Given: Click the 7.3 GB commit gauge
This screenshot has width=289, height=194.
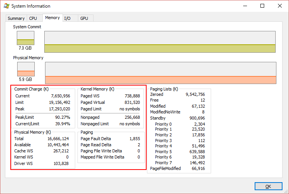Looking at the screenshot, I should 26,38.
